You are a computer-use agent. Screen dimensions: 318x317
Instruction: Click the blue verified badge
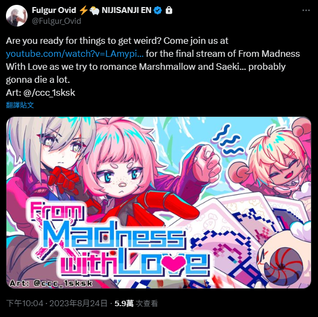pos(158,10)
